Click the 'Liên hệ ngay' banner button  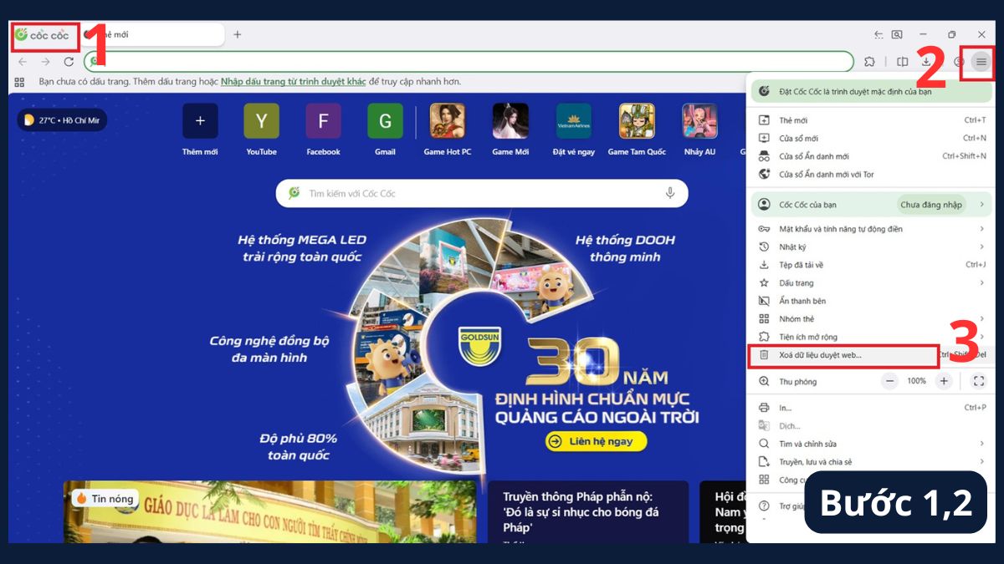click(596, 441)
